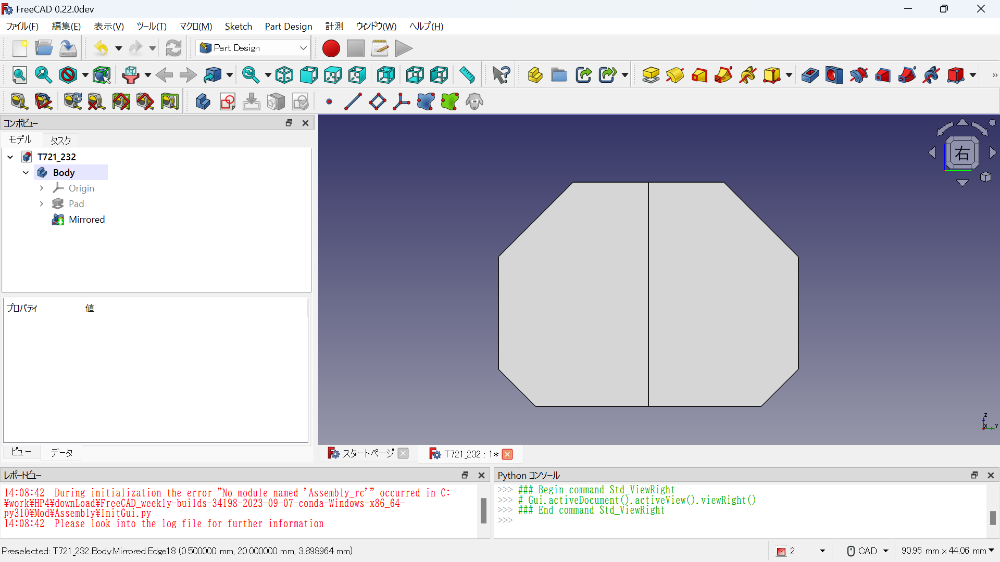Viewport: 1000px width, 562px height.
Task: Expand the Pad tree item
Action: [42, 204]
